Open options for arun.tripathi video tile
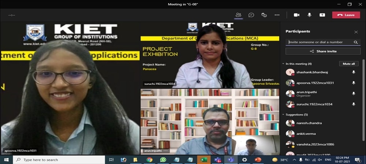 [166, 151]
